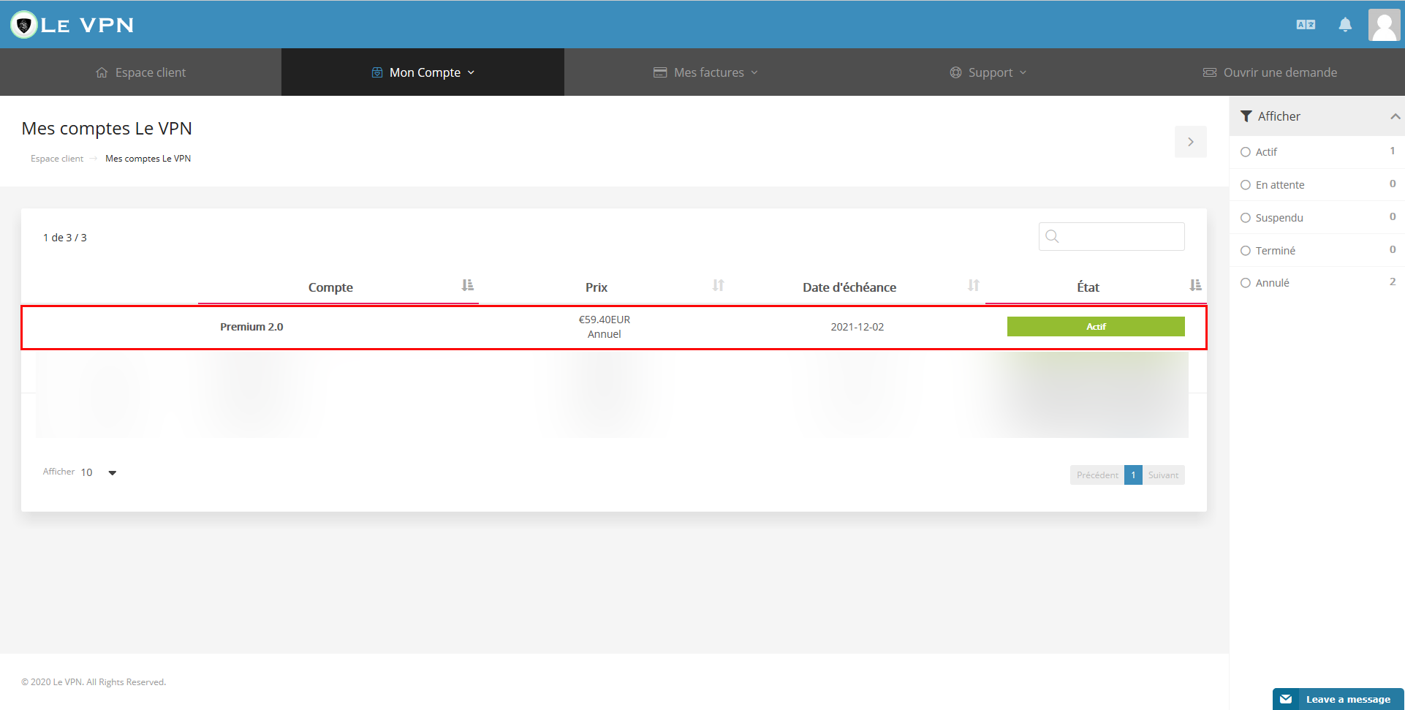Click the Espace client breadcrumb link
1405x710 pixels.
57,159
